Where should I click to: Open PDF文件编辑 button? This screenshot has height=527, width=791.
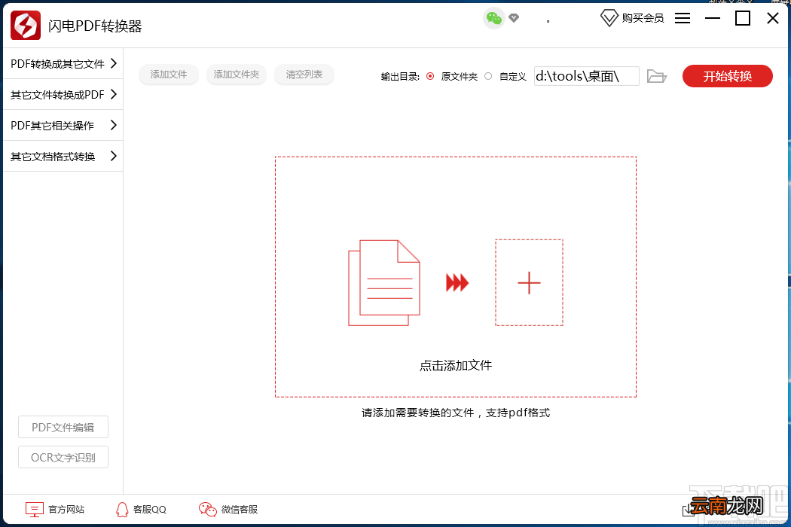[63, 427]
